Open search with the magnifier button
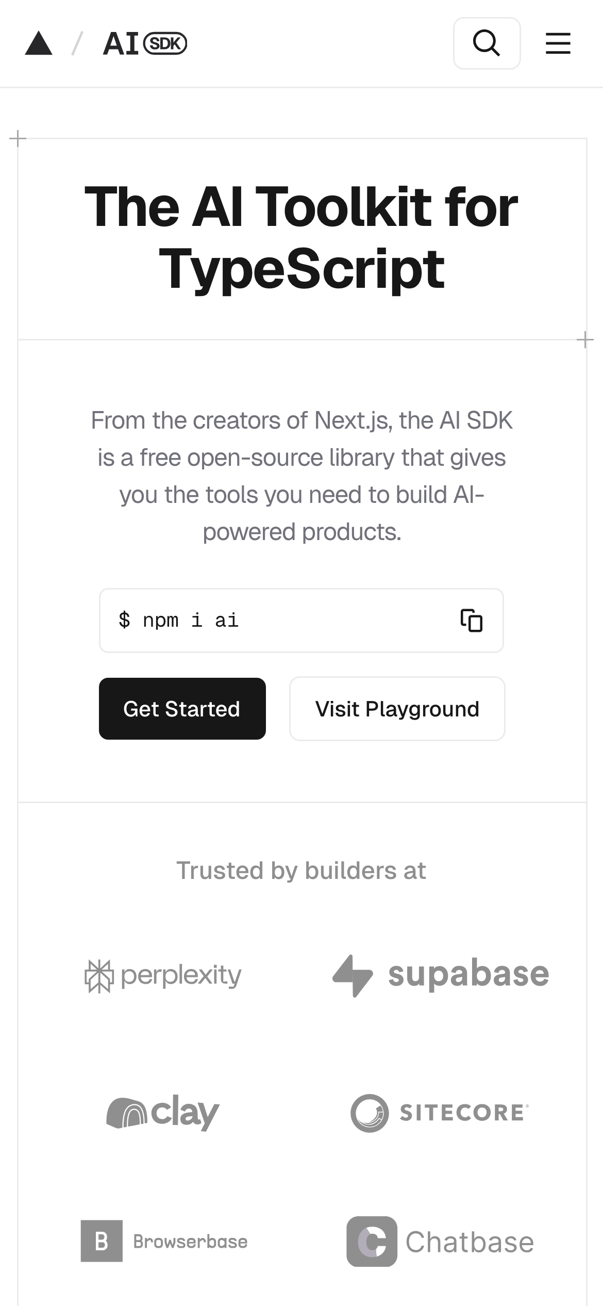The width and height of the screenshot is (603, 1306). tap(487, 43)
